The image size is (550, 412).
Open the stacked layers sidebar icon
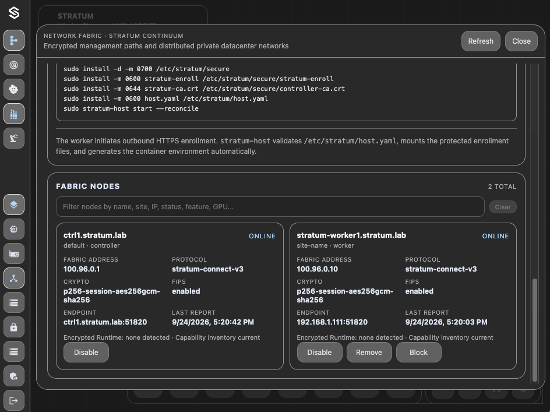point(14,205)
